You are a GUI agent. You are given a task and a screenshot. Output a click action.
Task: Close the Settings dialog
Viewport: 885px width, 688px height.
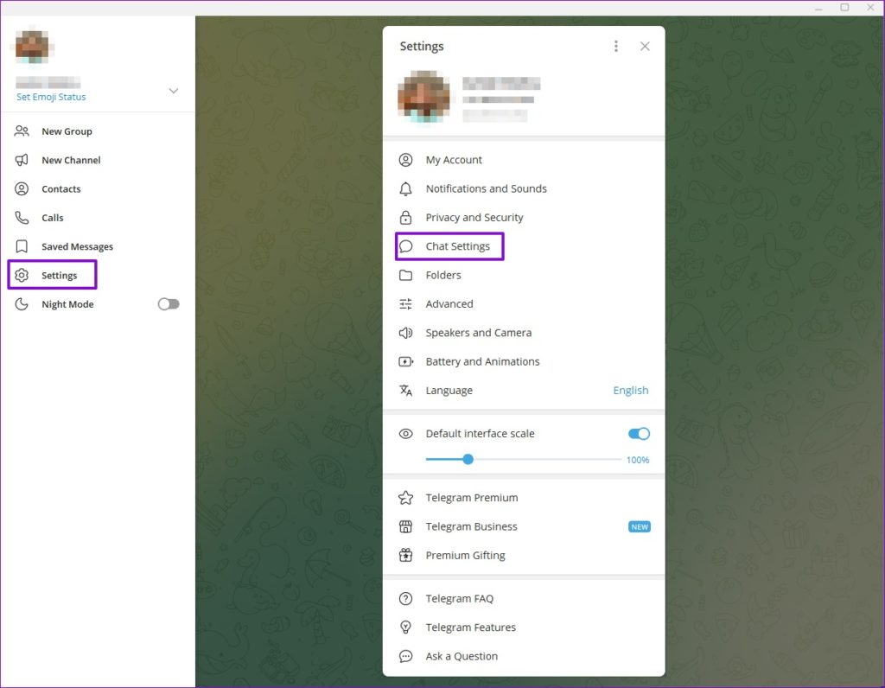pyautogui.click(x=645, y=46)
